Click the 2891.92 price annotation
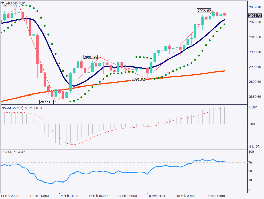Screen dimensions: 264x199 (x=138, y=79)
